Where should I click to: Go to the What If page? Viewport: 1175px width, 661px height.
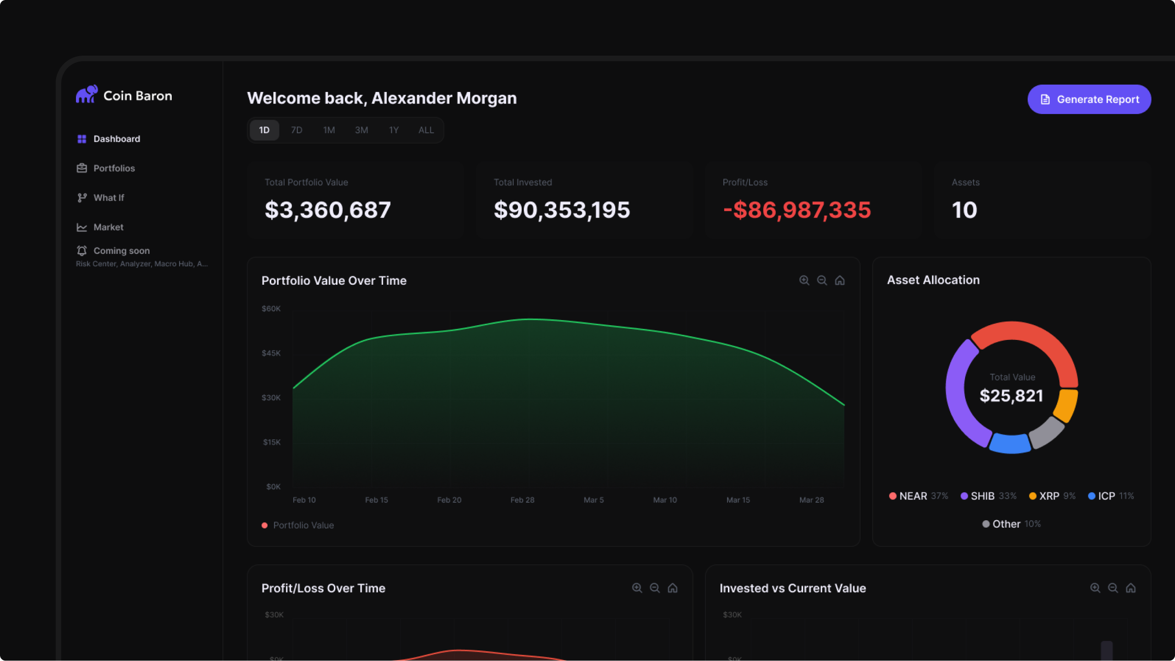pos(100,198)
